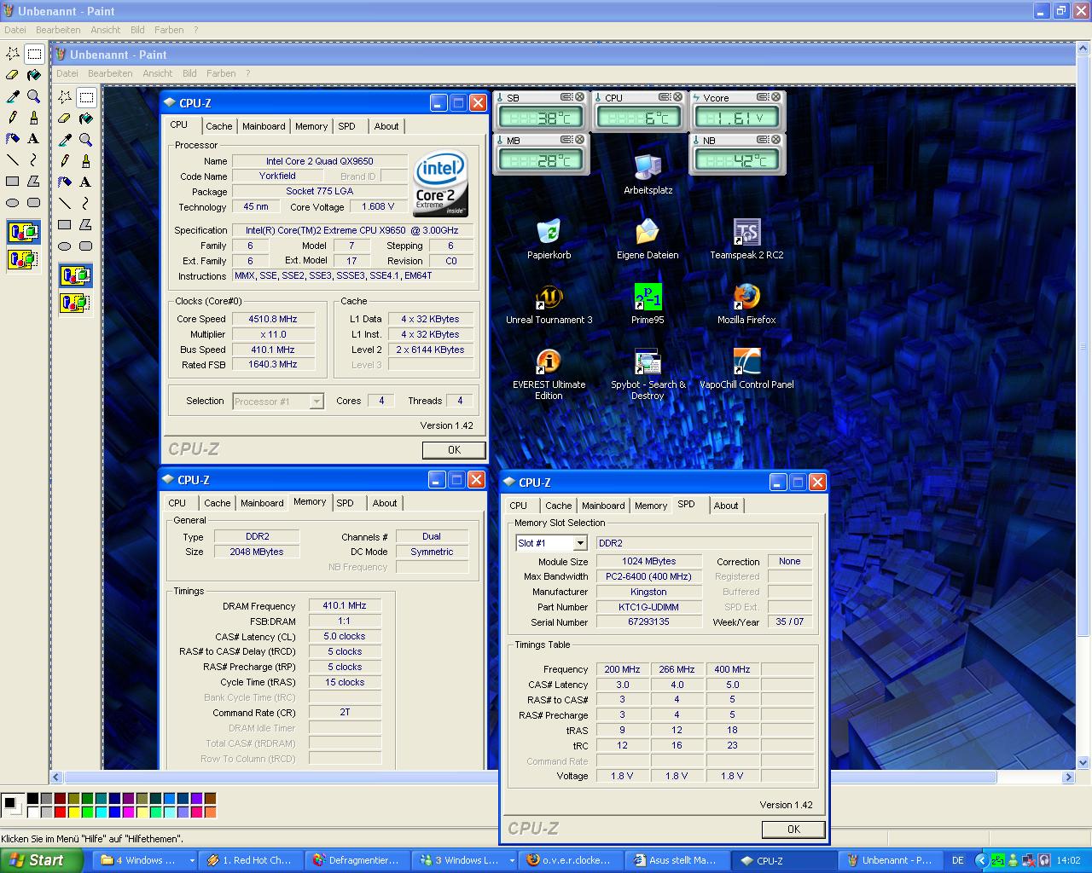Choose the red color in the palette
The width and height of the screenshot is (1092, 873).
(x=60, y=812)
